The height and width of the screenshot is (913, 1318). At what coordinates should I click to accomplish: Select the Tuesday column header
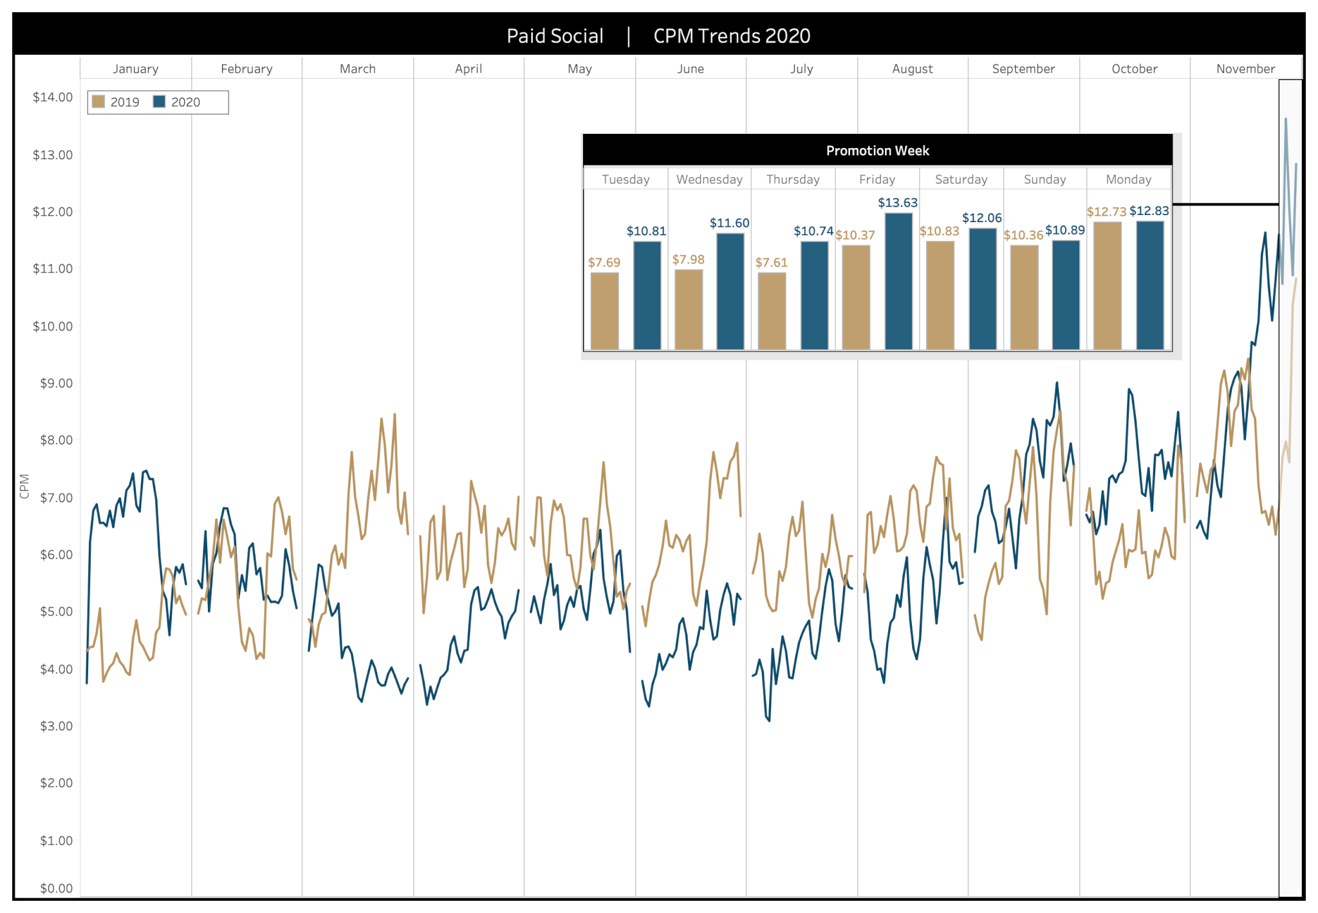click(x=626, y=179)
